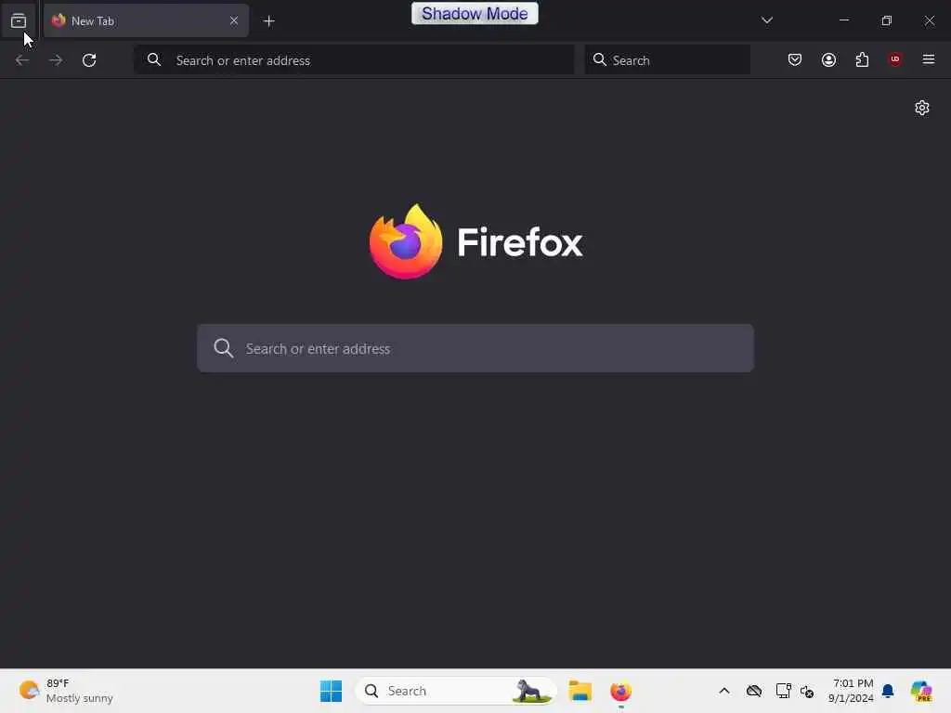The height and width of the screenshot is (713, 951).
Task: Open new tab personalize settings gear
Action: pos(922,108)
